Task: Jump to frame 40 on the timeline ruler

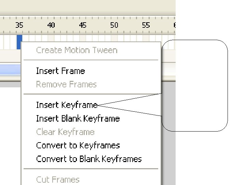Action: click(51, 25)
